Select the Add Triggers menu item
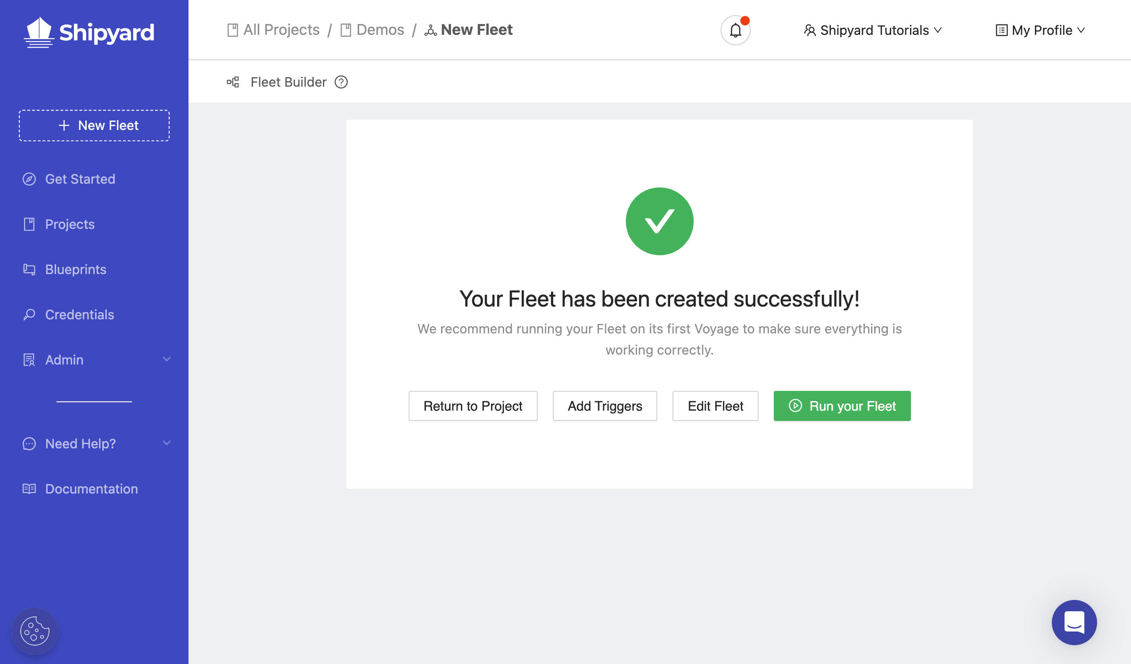 click(605, 405)
